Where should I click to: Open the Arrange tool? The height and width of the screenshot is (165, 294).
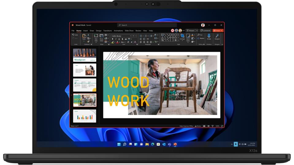[182, 36]
